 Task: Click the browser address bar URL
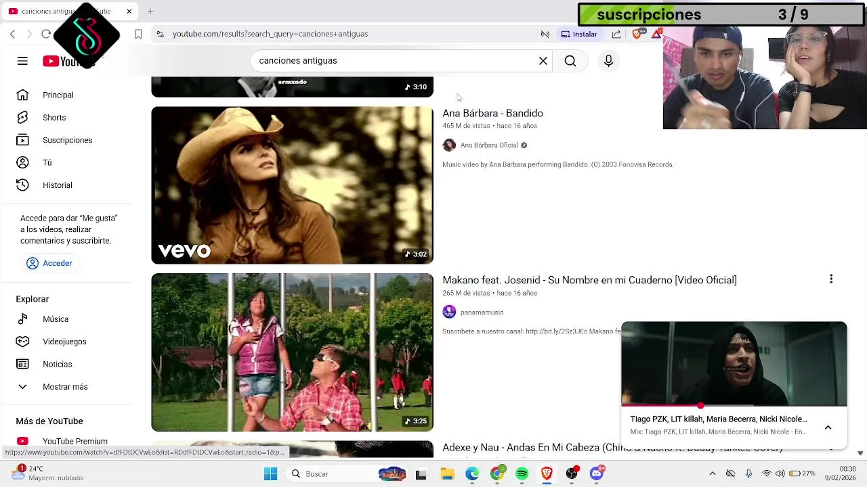pyautogui.click(x=270, y=34)
